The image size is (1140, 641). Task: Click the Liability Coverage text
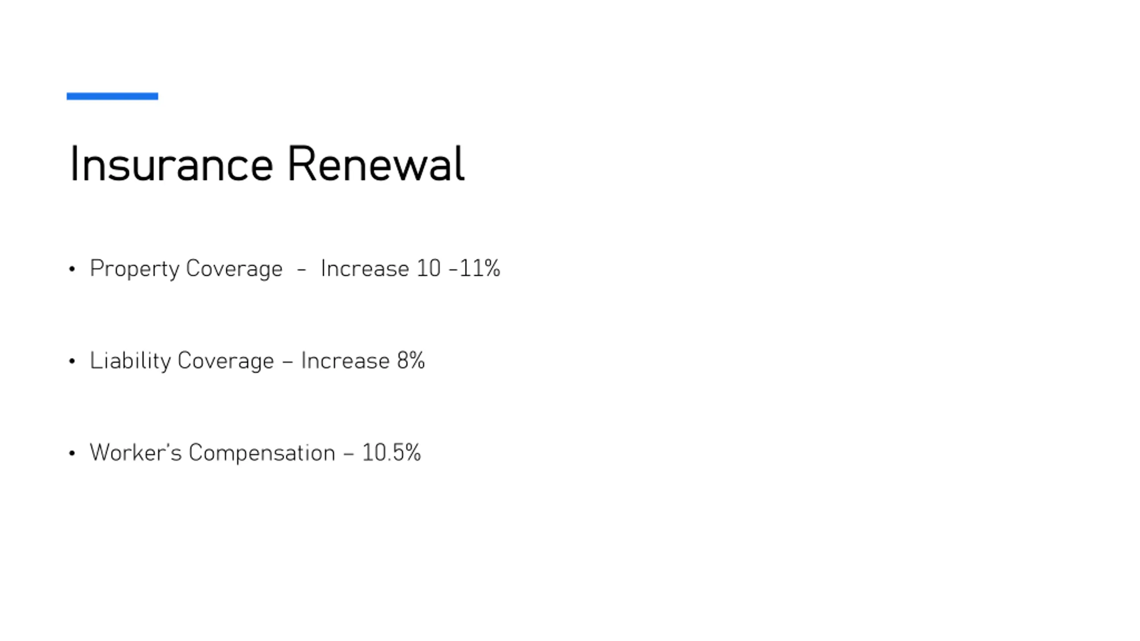tap(182, 361)
